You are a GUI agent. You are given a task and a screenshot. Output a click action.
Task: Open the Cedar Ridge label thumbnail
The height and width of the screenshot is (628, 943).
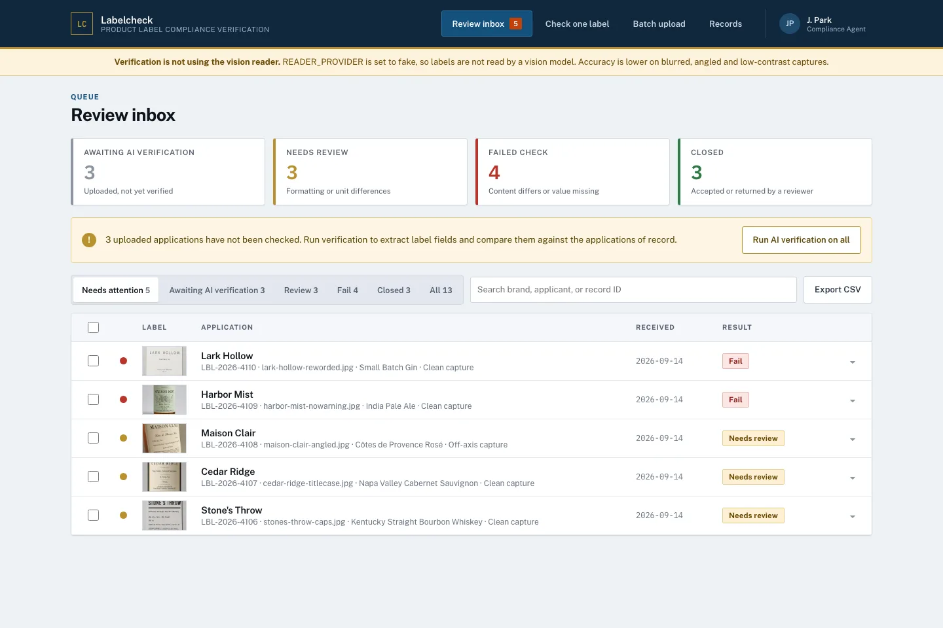tap(164, 477)
